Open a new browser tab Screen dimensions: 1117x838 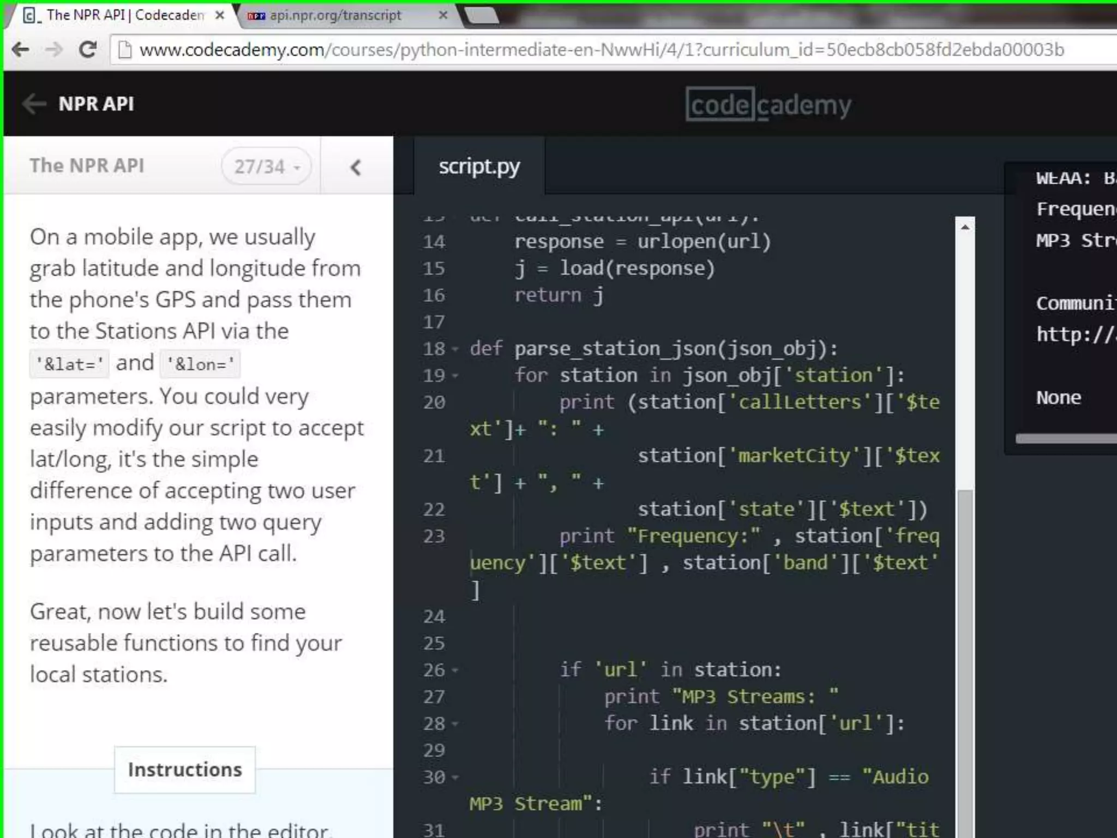tap(482, 15)
